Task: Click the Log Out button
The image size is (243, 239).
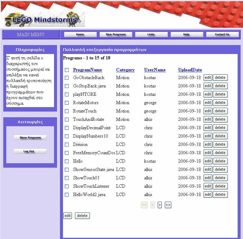Action: [x=30, y=151]
